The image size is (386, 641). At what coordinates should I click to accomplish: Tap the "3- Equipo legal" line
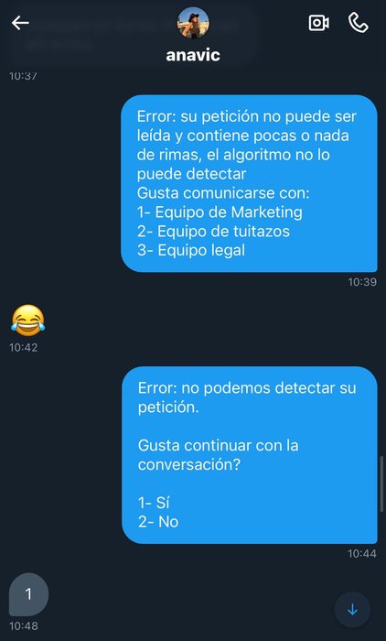tap(191, 251)
